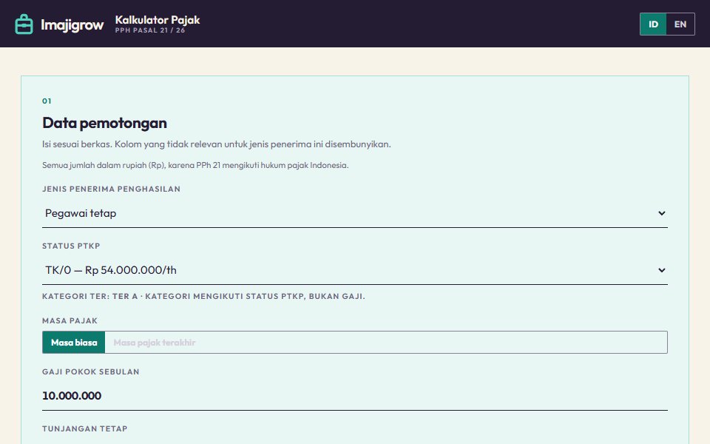The width and height of the screenshot is (710, 444).
Task: Click the Jenis Penerima Penghasilan label
Action: click(112, 189)
